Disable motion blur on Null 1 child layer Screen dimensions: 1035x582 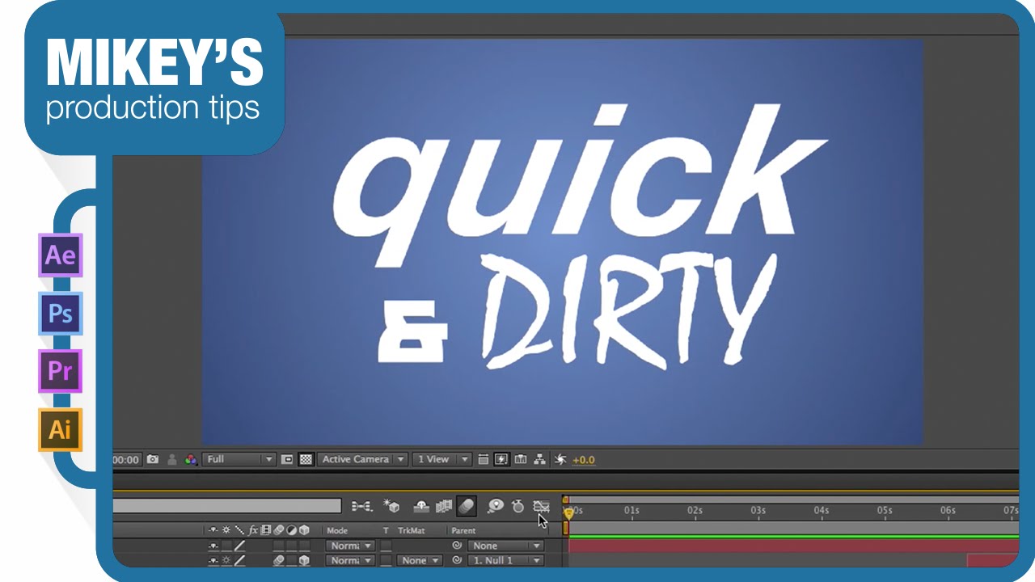coord(279,560)
